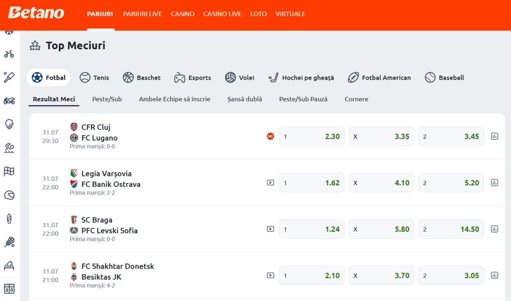
Task: Open live stream icon for Legia Varșovia match
Action: (270, 183)
